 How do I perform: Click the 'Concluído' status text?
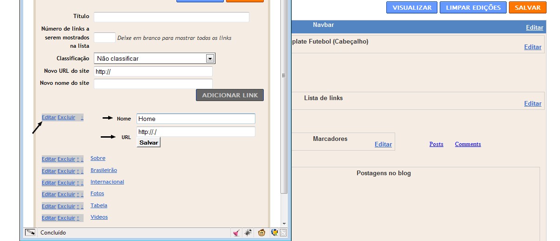(x=53, y=233)
